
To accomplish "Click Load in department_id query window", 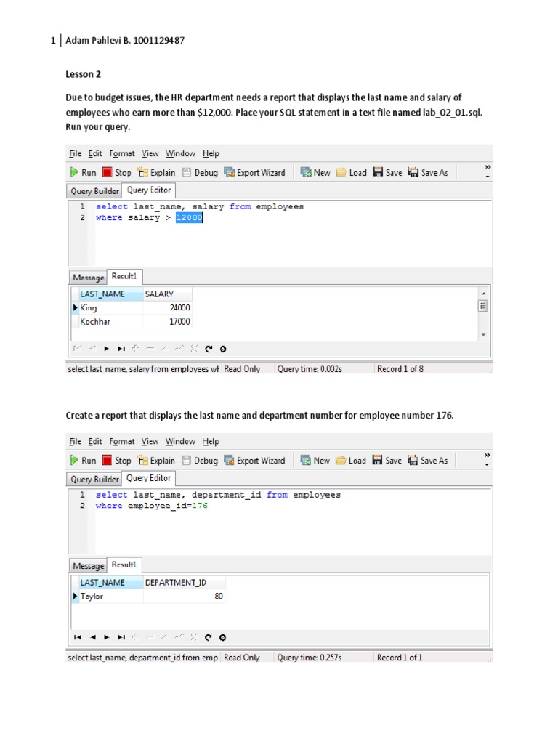I will coord(351,460).
